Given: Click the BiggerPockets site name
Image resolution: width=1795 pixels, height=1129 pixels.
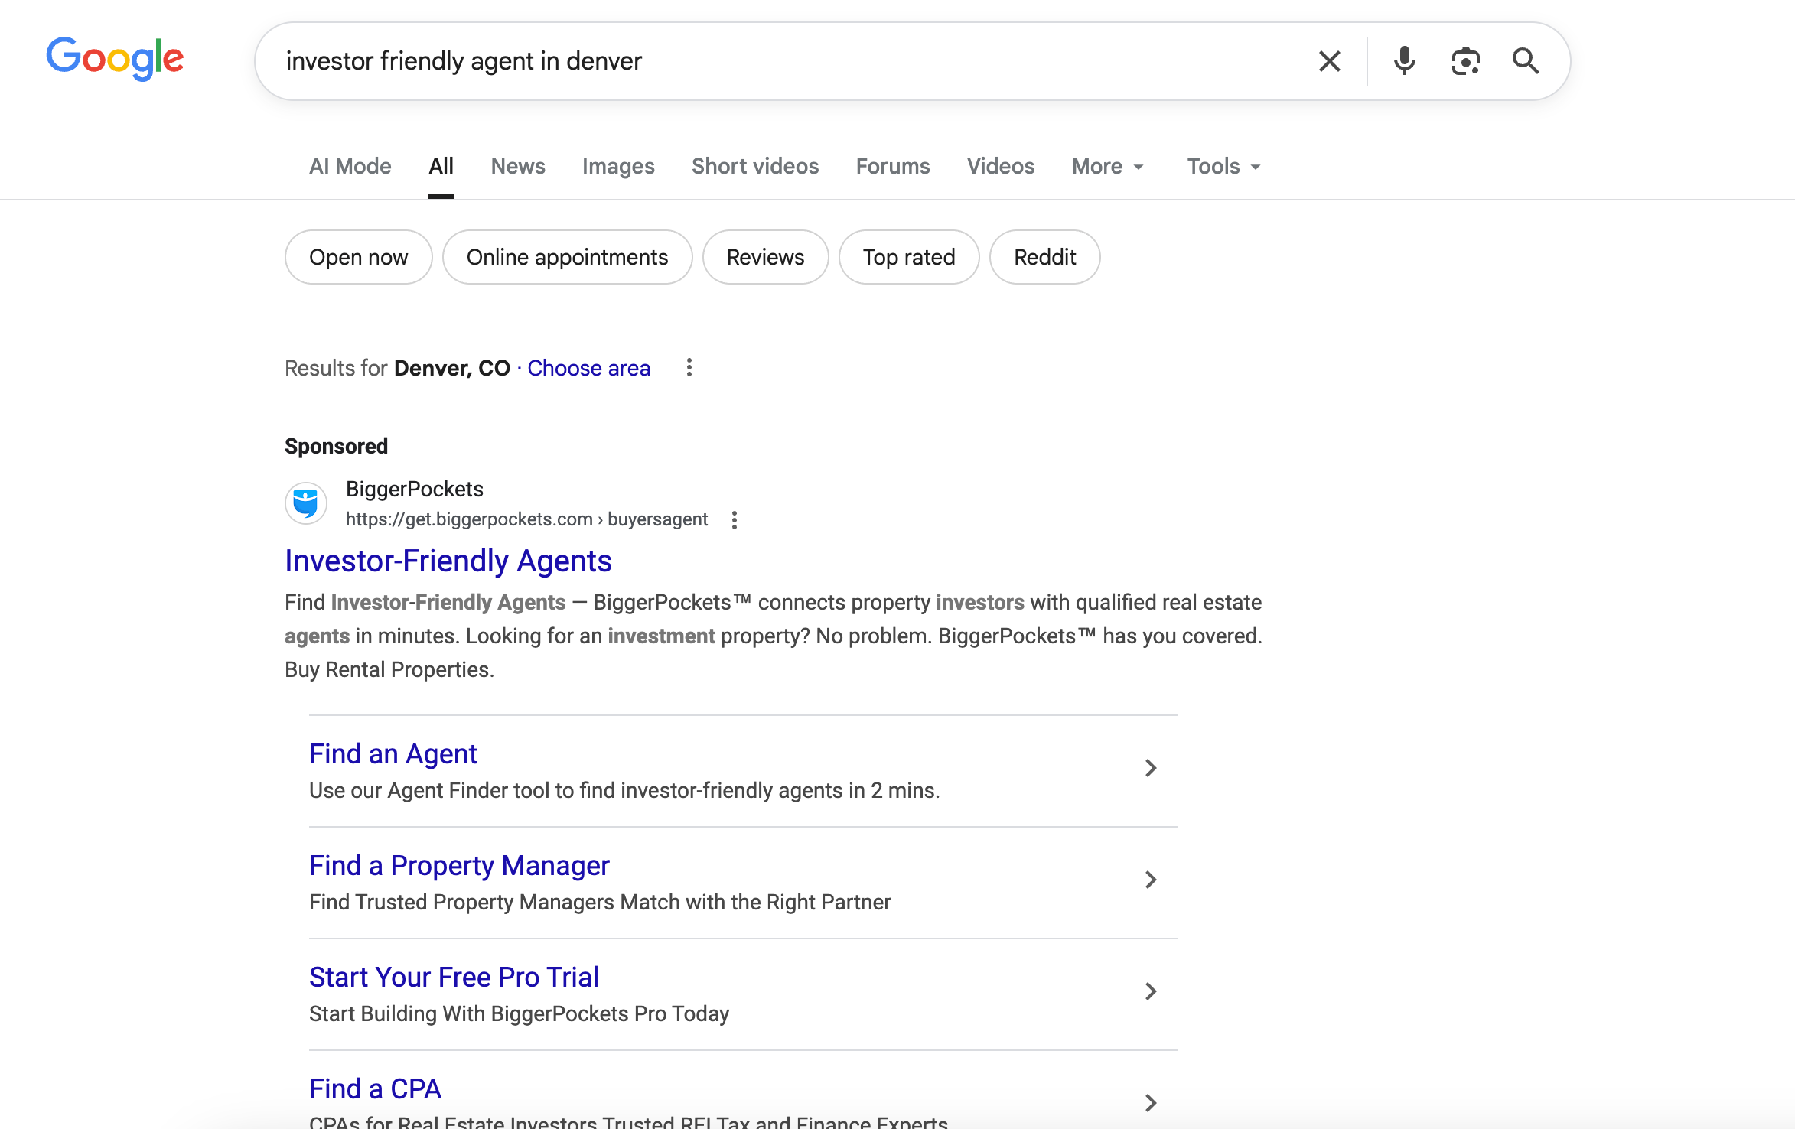Looking at the screenshot, I should pos(415,489).
